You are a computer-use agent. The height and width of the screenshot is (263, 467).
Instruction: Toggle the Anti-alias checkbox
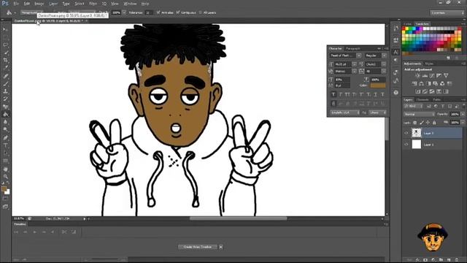point(158,12)
